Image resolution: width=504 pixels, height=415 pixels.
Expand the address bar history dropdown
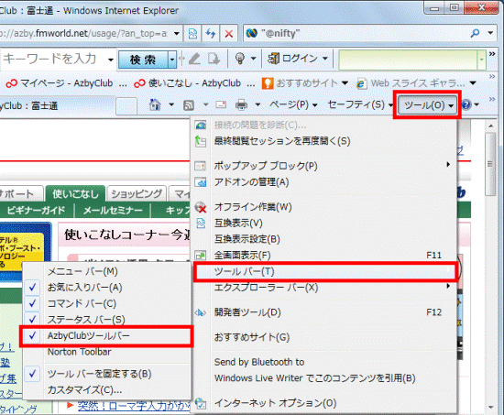(x=177, y=33)
